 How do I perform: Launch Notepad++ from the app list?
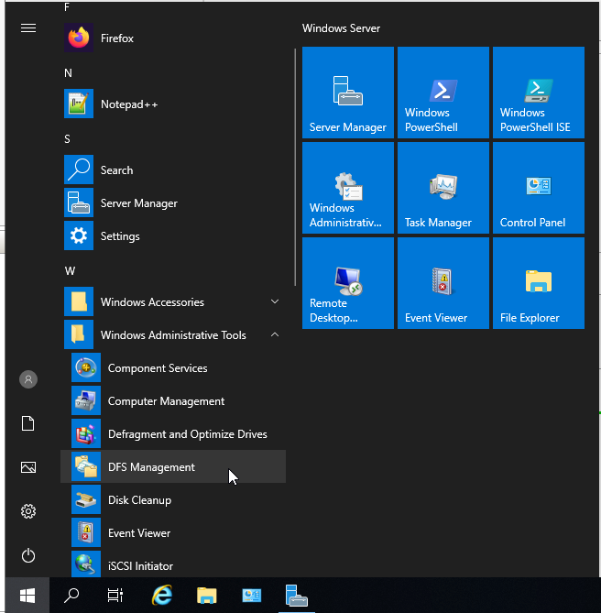(173, 104)
